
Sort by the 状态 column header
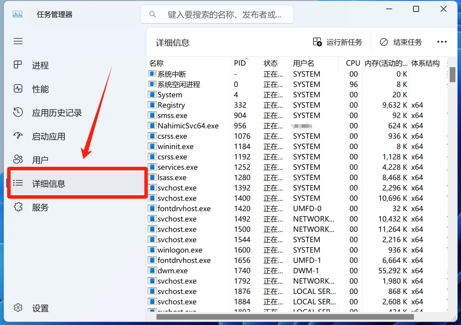[271, 63]
